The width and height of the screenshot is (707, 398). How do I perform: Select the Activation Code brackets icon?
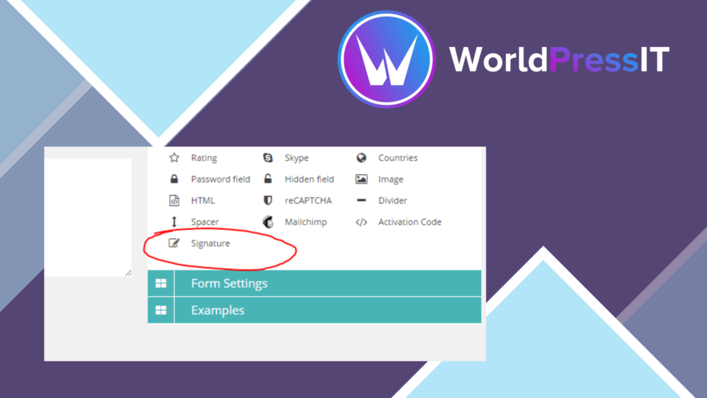click(361, 222)
